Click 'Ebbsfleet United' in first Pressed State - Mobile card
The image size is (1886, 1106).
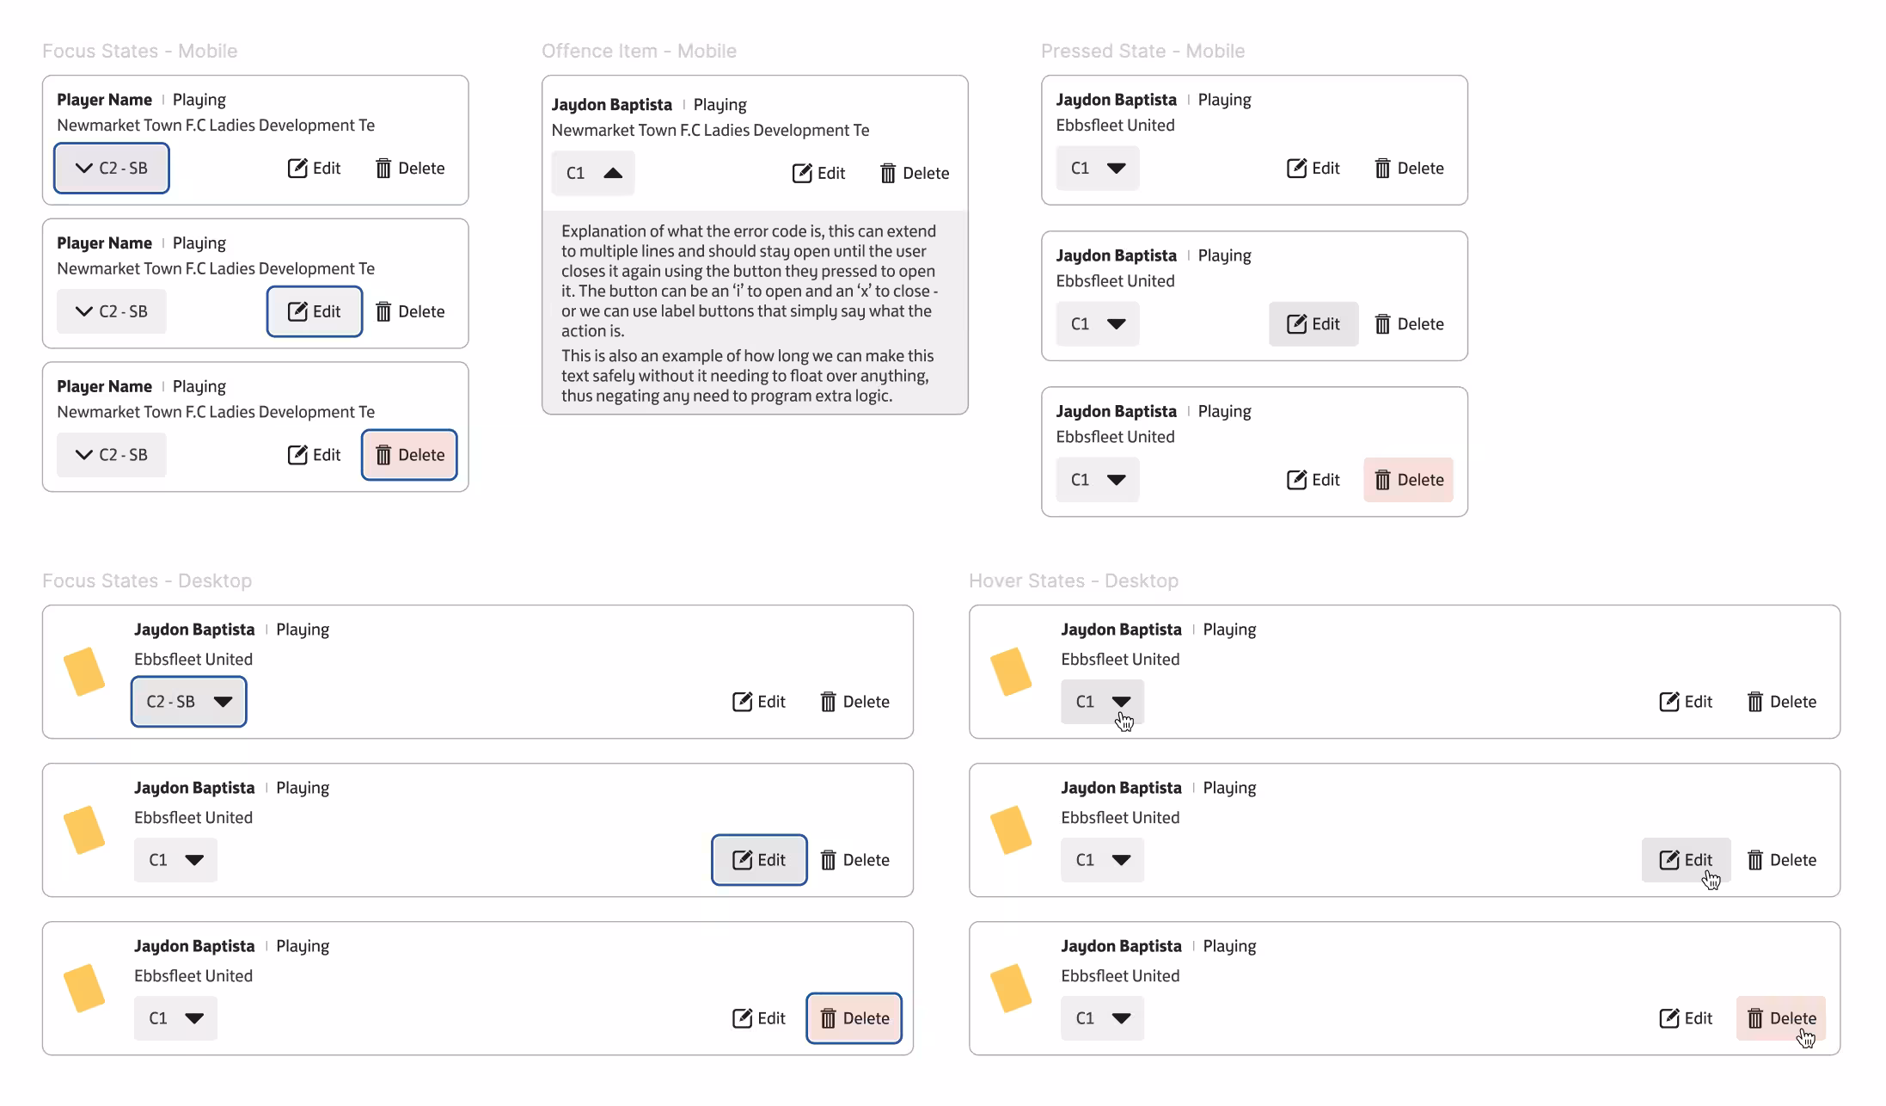pyautogui.click(x=1115, y=125)
